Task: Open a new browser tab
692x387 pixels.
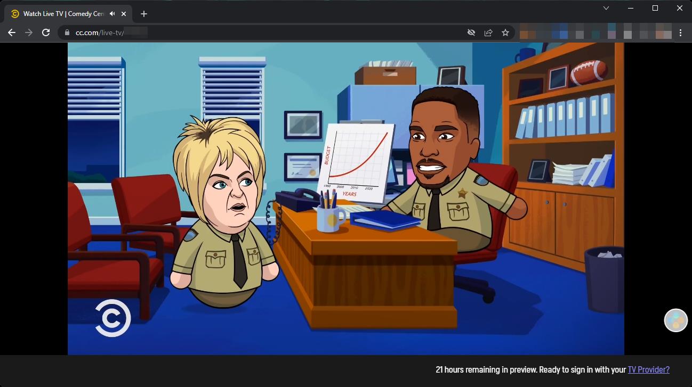Action: click(143, 14)
